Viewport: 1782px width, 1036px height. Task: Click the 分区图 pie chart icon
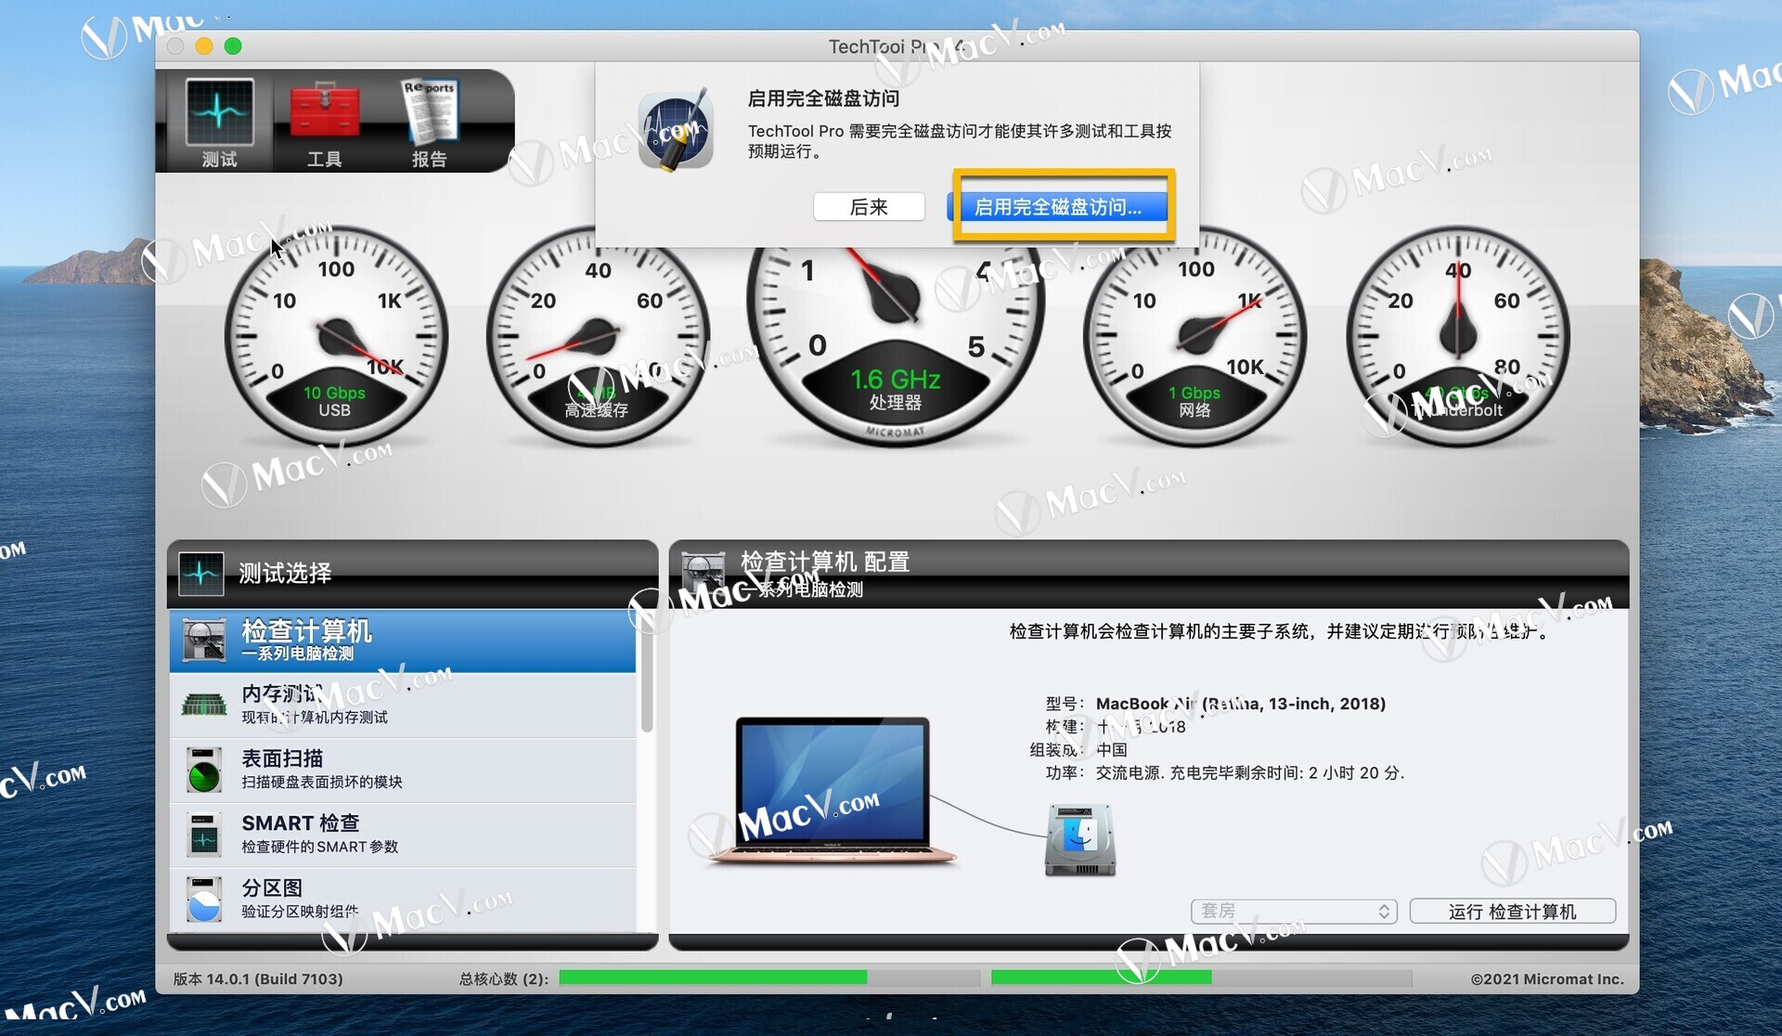[x=204, y=899]
